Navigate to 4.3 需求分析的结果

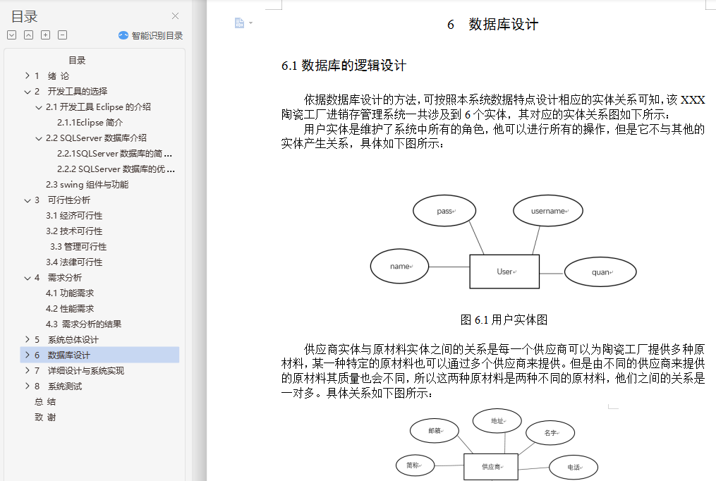point(83,324)
